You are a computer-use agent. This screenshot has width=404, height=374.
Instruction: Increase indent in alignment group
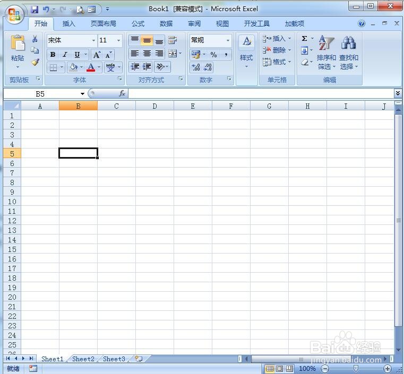147,67
